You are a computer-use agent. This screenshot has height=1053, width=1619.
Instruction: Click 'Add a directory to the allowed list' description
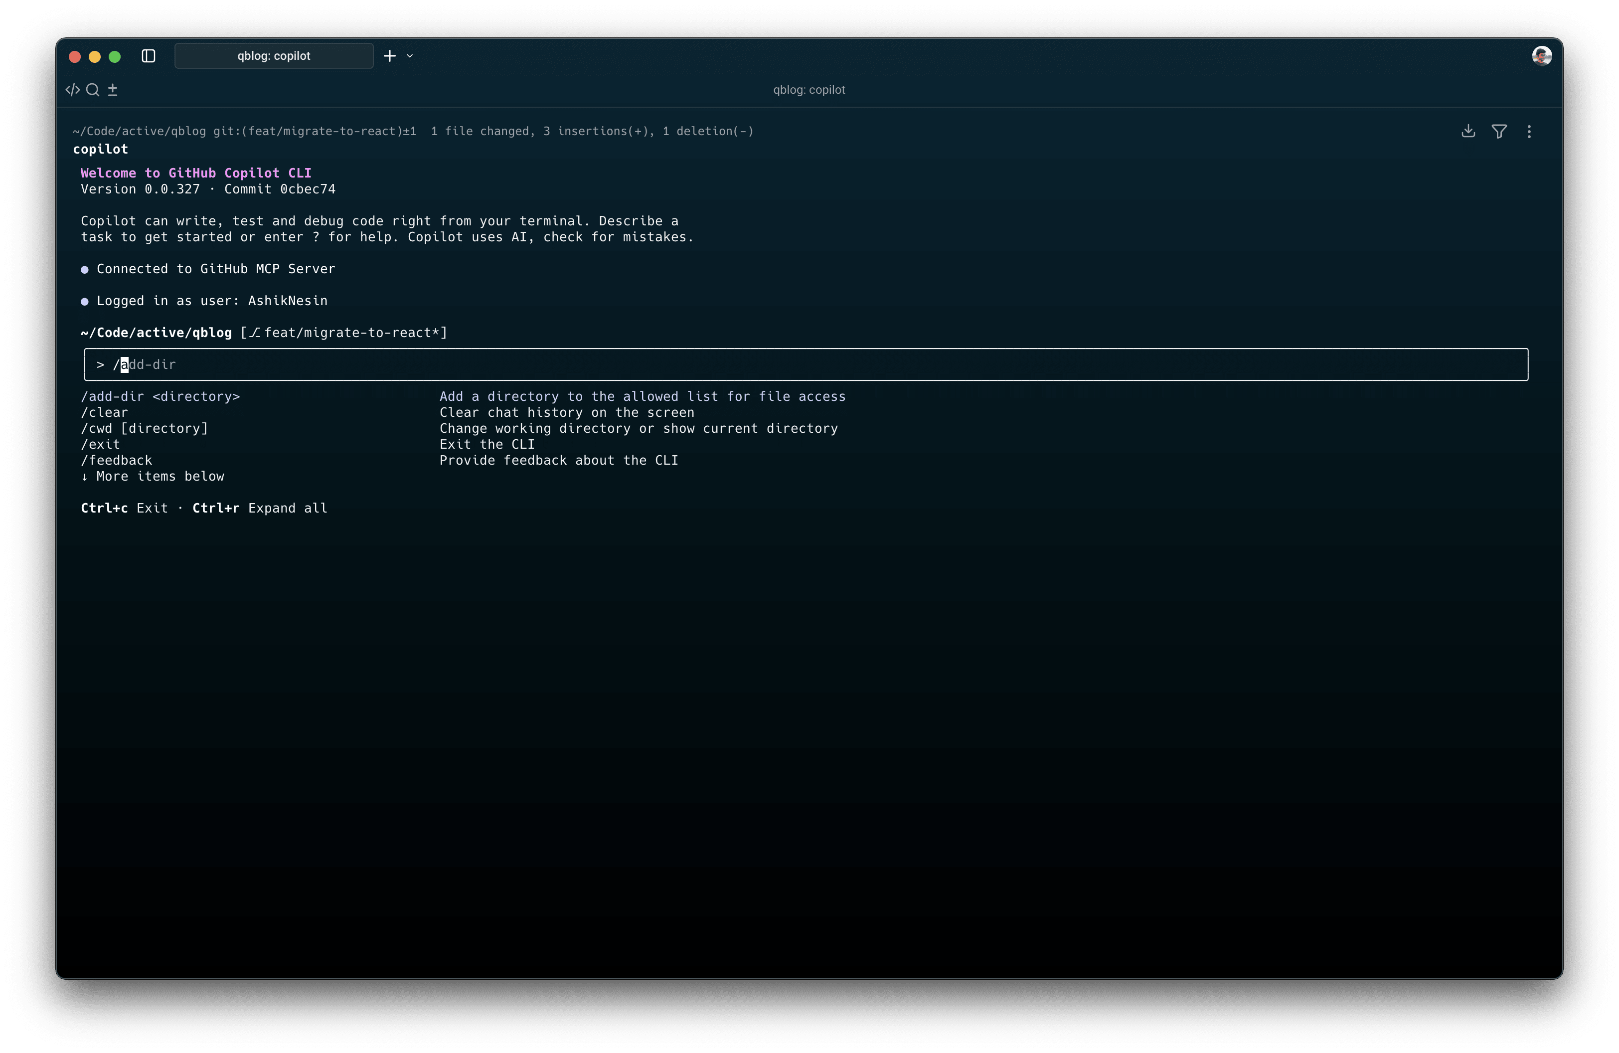642,396
